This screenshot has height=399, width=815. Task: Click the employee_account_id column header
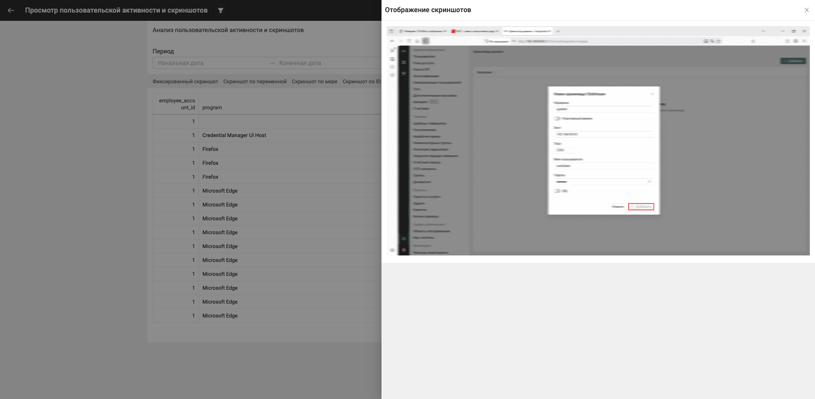point(177,104)
